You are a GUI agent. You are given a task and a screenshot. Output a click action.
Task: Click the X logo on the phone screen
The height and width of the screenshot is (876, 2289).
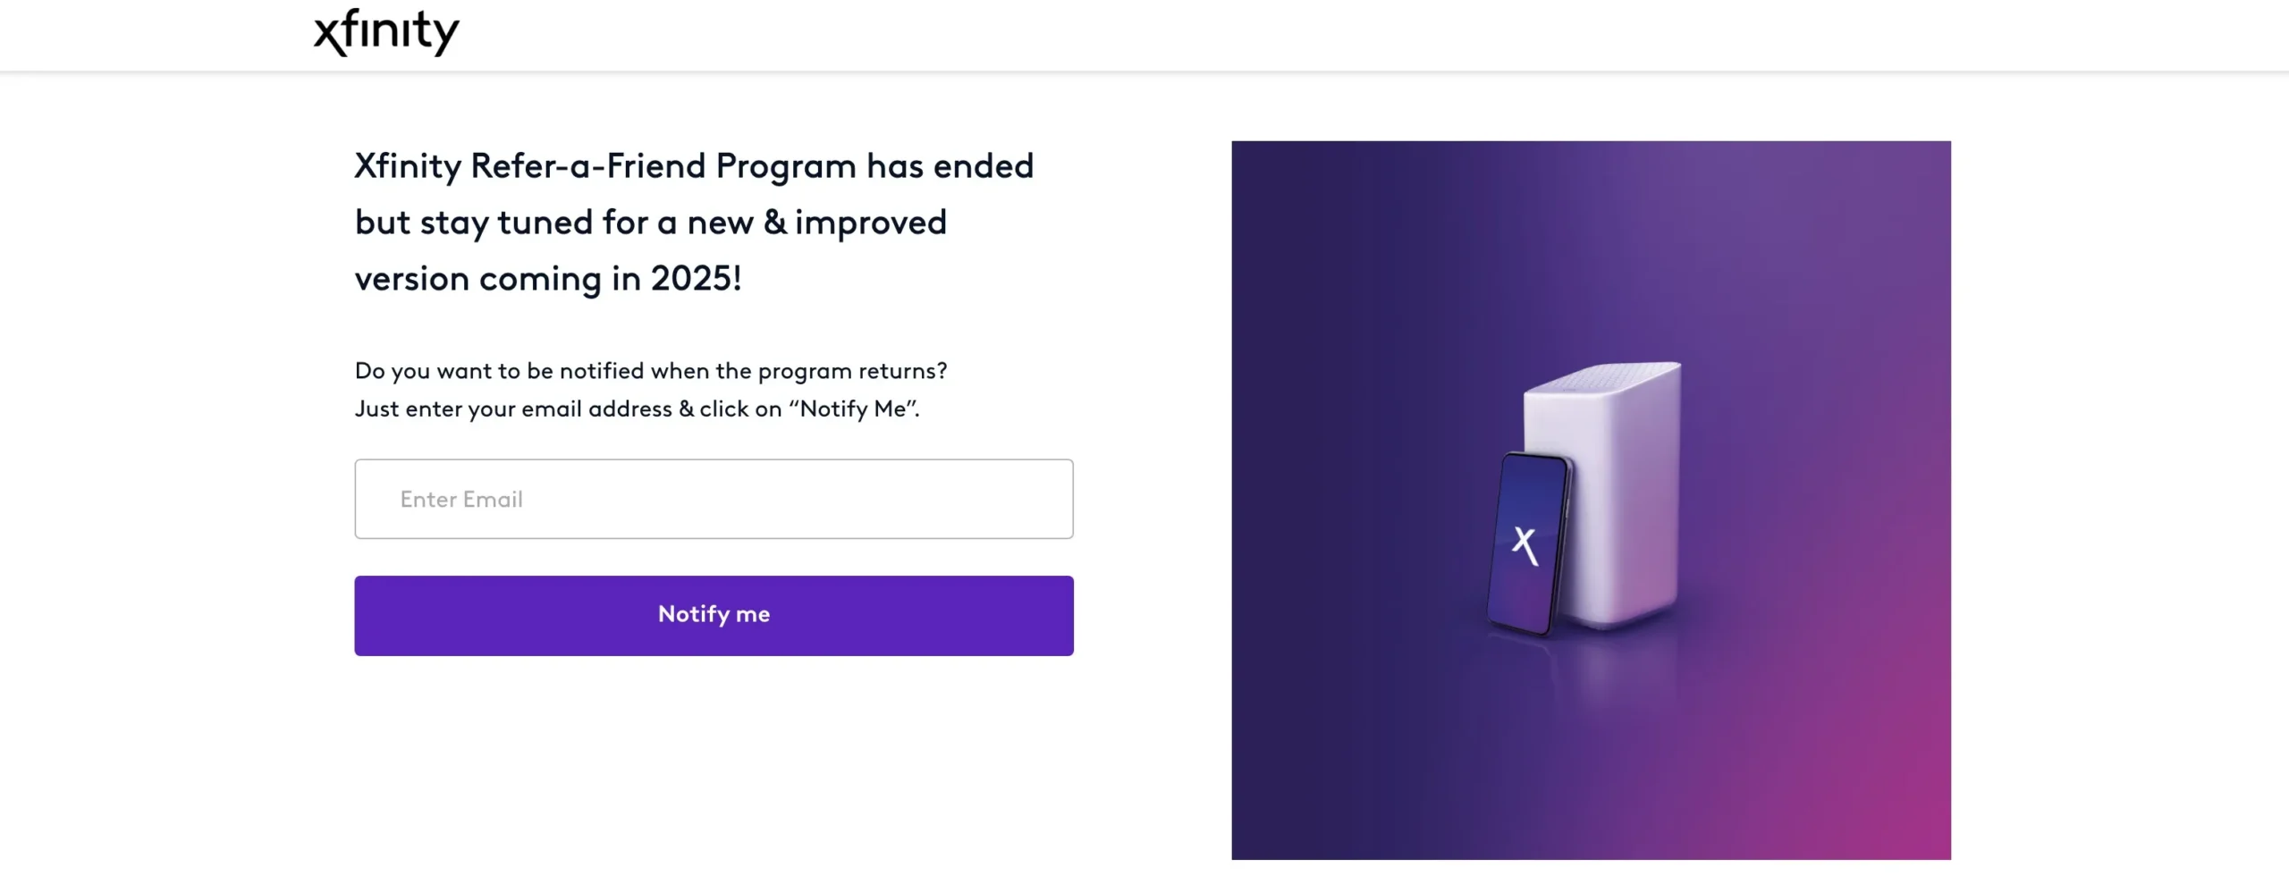[x=1525, y=544]
